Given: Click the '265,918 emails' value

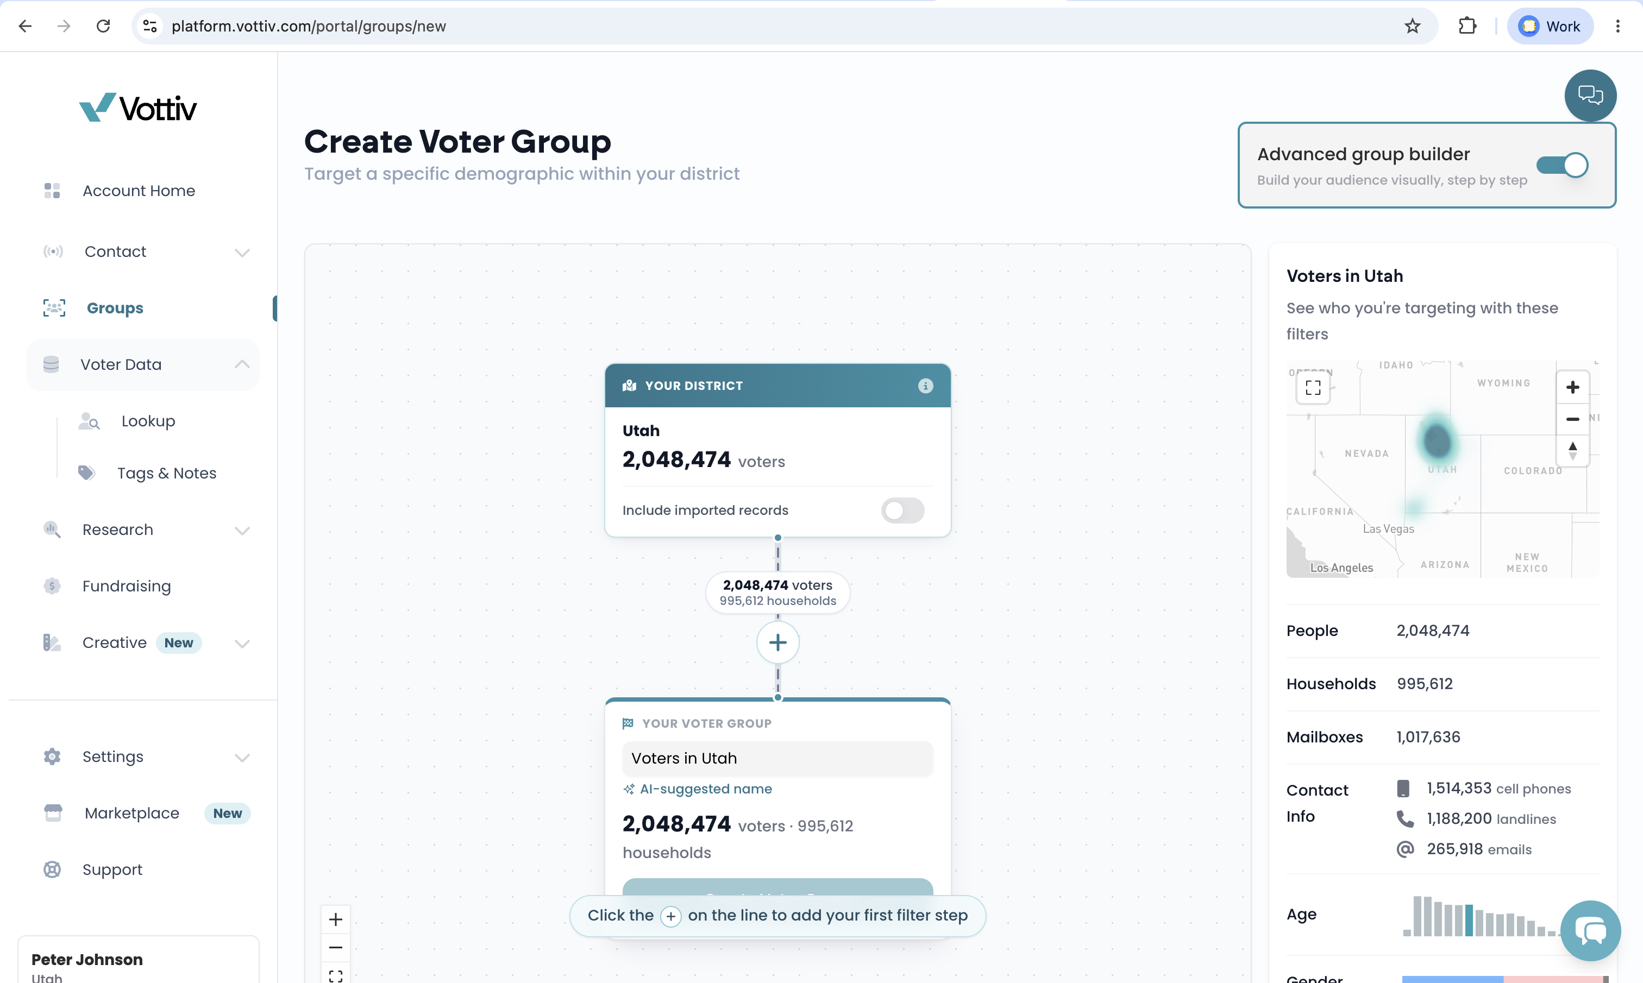Looking at the screenshot, I should (x=1479, y=849).
